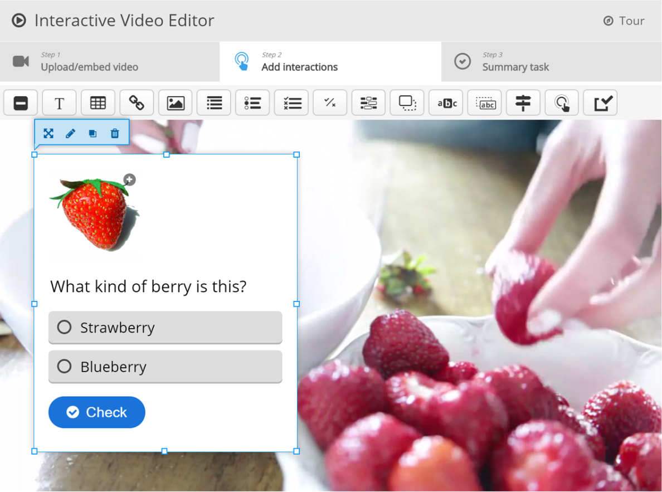Choose the True/False question tool
The width and height of the screenshot is (662, 492).
click(330, 103)
